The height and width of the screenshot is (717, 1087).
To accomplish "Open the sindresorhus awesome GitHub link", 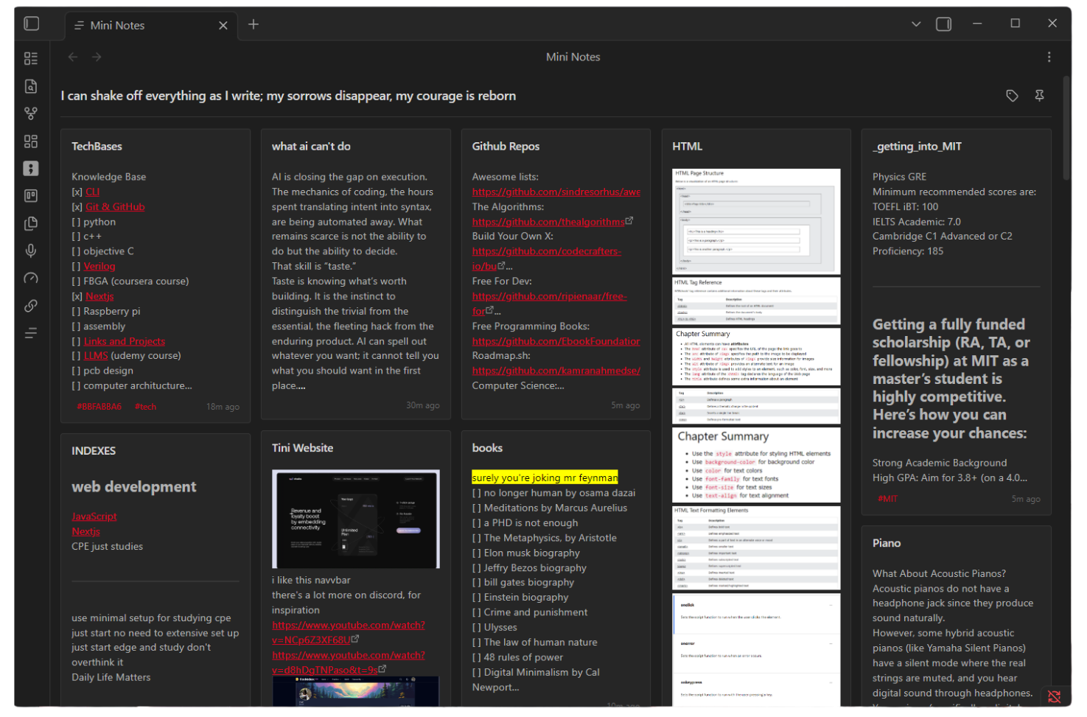I will click(x=556, y=192).
